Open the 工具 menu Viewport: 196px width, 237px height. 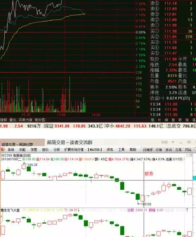(121, 149)
